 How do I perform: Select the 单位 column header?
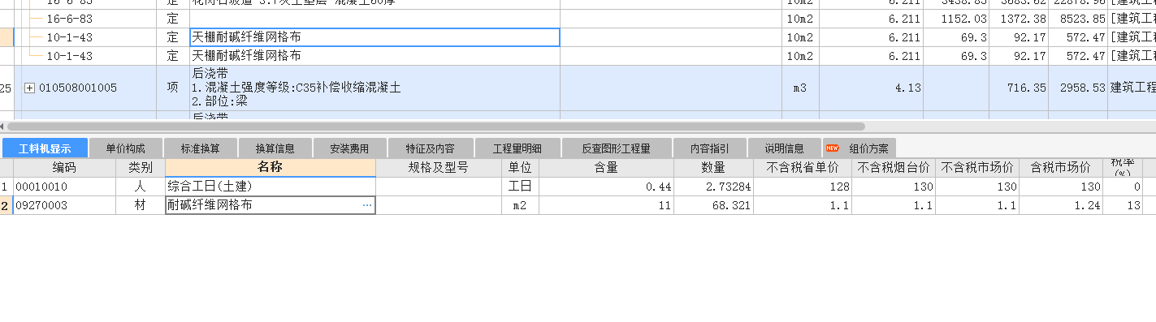point(520,168)
